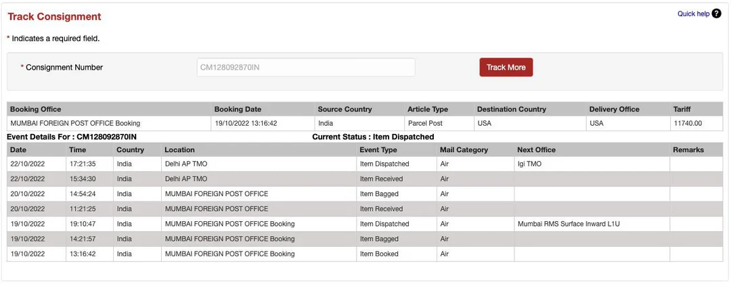Click the Igi TMO next office cell
The width and height of the screenshot is (731, 284).
click(529, 164)
